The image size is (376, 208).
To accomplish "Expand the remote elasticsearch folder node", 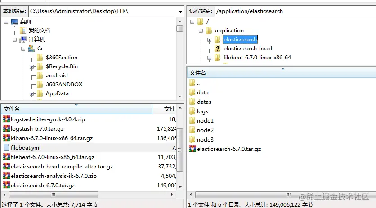I will coord(209,40).
